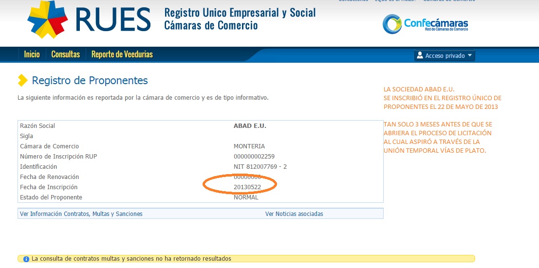This screenshot has height=268, width=539.
Task: Select RUP number 000000002259
Action: (254, 157)
